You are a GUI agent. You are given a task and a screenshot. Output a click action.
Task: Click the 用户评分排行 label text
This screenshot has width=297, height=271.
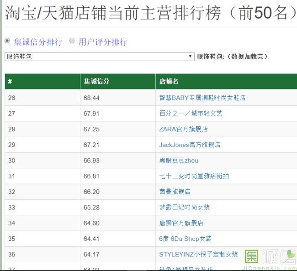point(103,42)
